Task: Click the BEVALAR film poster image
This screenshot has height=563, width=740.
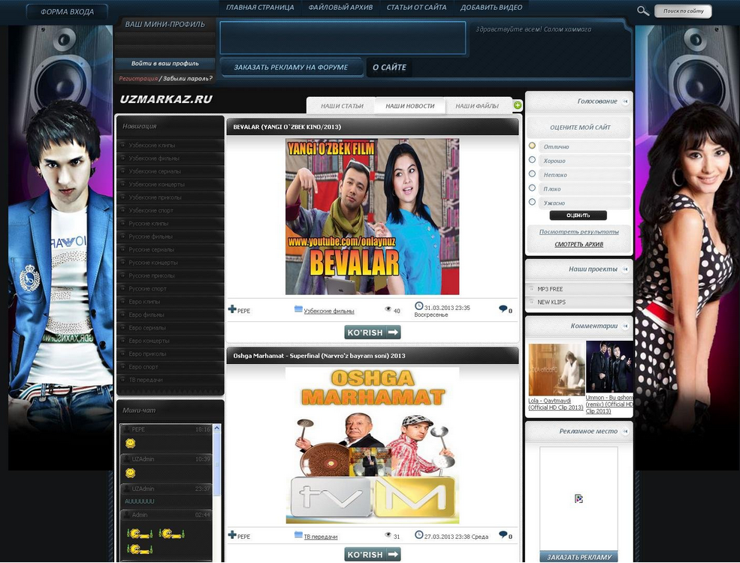Action: click(x=373, y=216)
